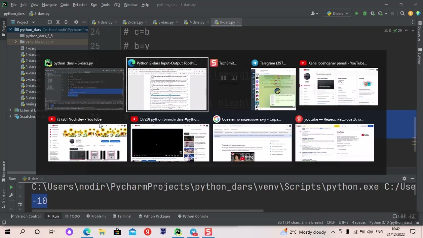The width and height of the screenshot is (423, 238).
Task: Click the PyCharm icon in Windows taskbar
Action: coord(178,232)
